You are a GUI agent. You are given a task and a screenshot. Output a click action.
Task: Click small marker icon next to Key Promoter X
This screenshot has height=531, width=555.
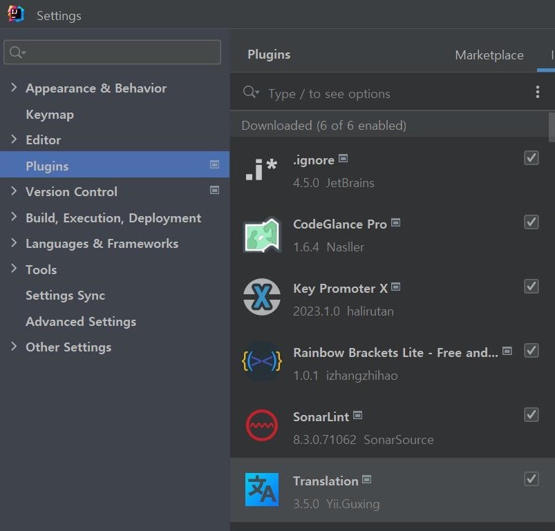pyautogui.click(x=396, y=287)
